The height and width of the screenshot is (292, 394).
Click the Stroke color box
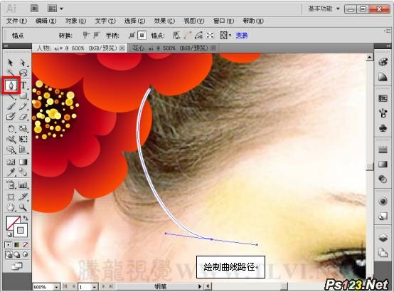click(x=21, y=230)
